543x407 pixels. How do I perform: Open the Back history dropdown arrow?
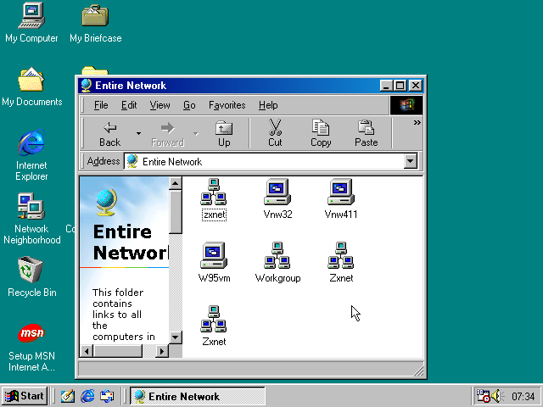[x=138, y=134]
